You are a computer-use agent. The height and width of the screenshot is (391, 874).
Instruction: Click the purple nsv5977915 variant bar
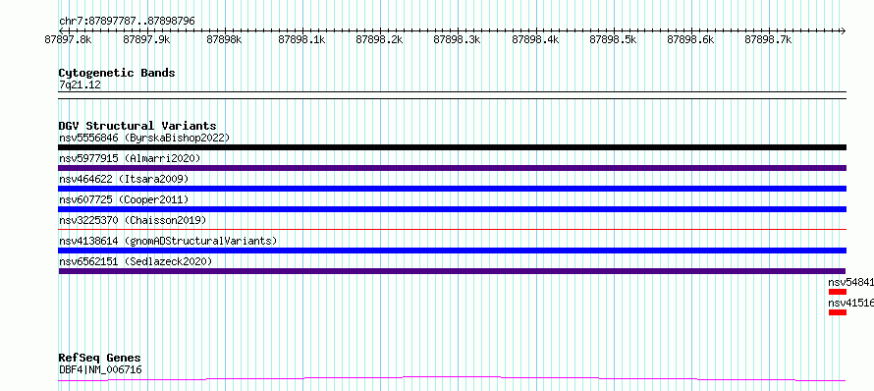(x=452, y=168)
